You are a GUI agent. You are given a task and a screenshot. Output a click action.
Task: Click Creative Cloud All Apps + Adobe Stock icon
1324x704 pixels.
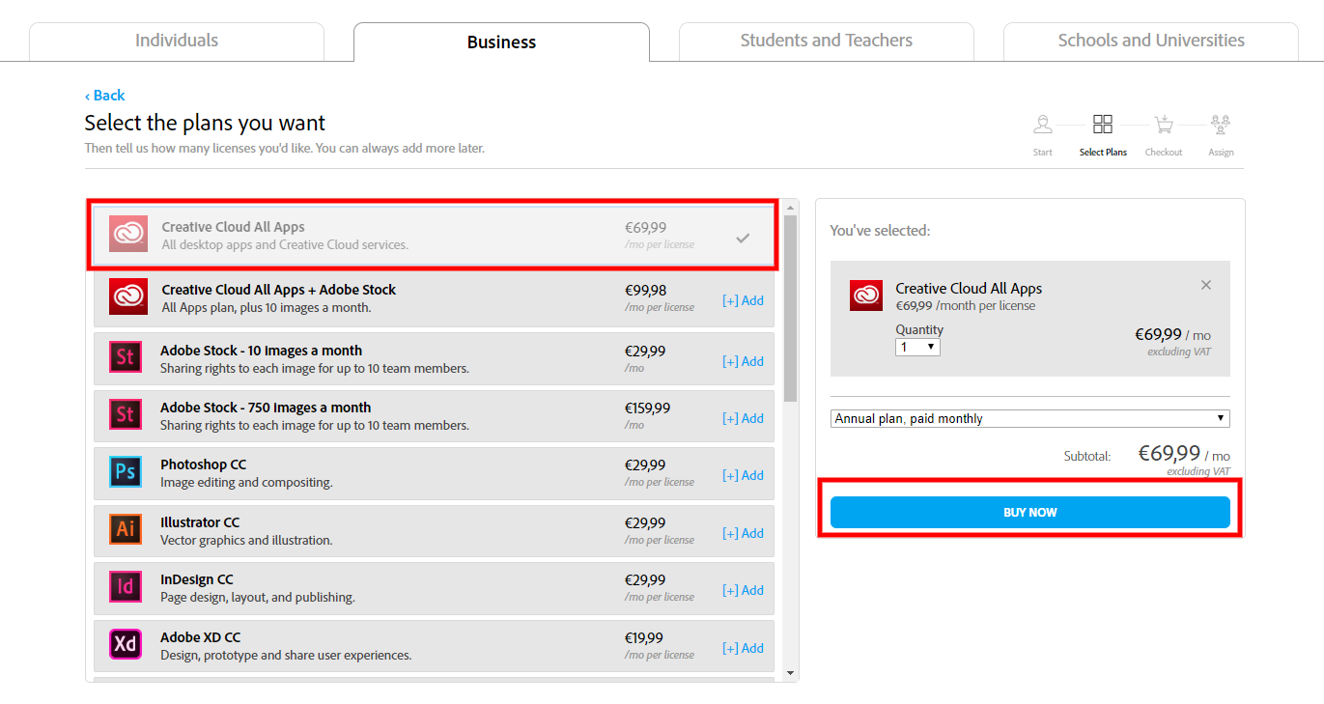[128, 296]
